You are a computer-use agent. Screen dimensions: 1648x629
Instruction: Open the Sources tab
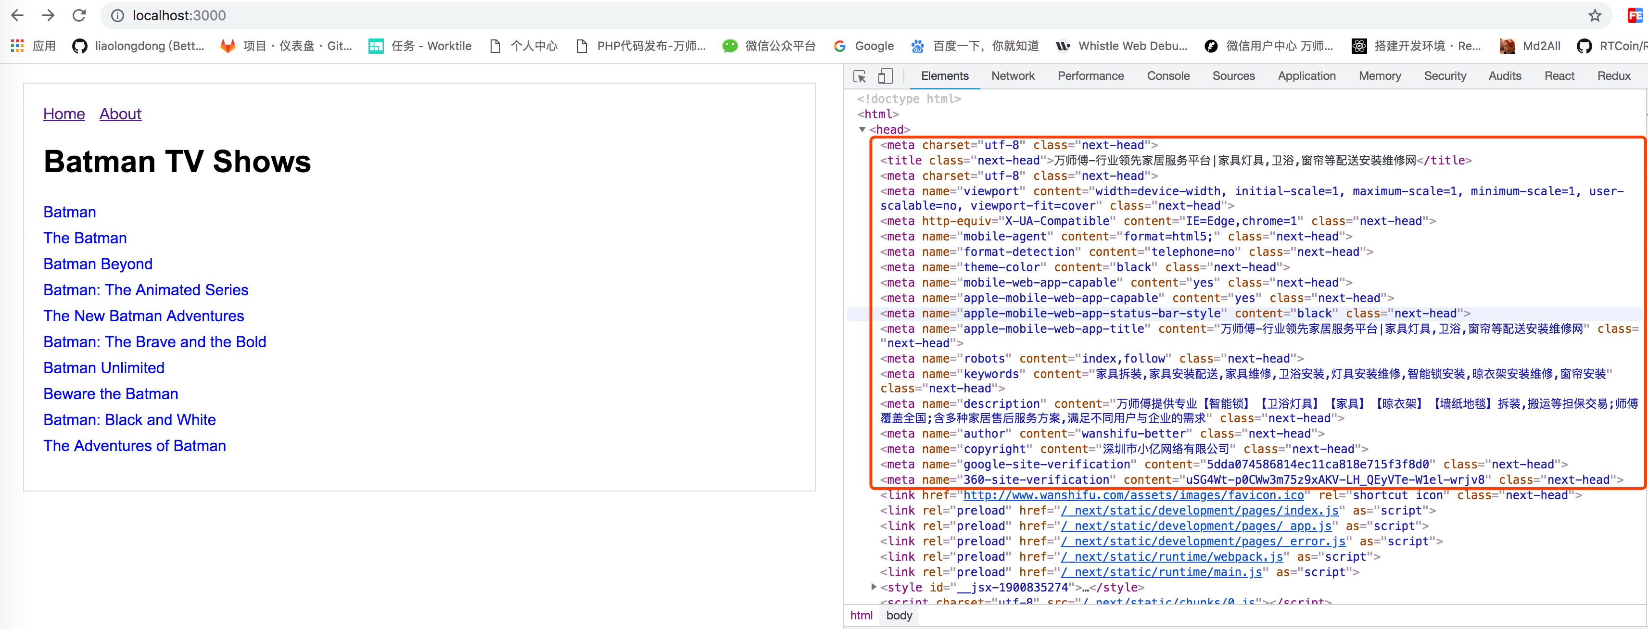(x=1233, y=76)
